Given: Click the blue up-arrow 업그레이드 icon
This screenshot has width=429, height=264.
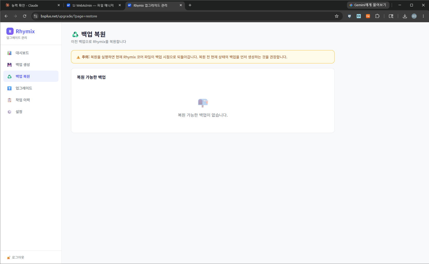Looking at the screenshot, I should 9,88.
